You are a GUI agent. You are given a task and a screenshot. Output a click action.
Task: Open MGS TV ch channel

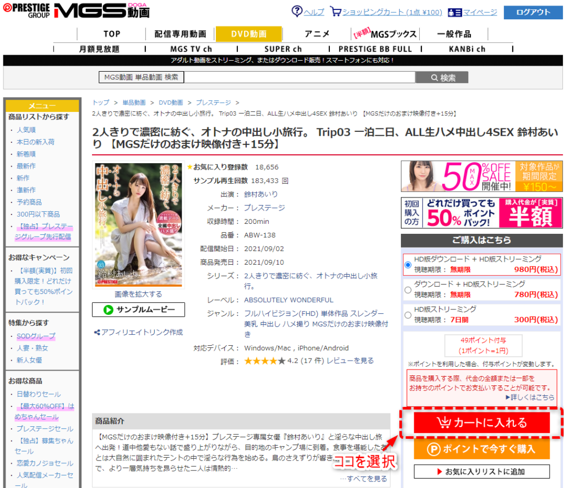(x=191, y=49)
